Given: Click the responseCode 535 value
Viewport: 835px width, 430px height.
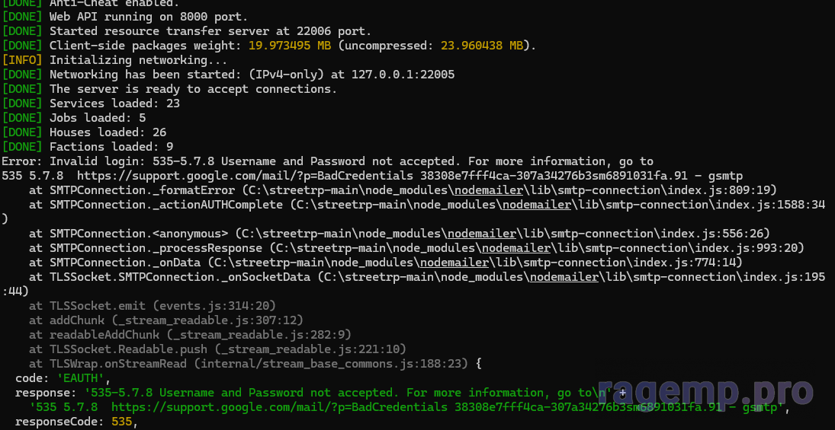Looking at the screenshot, I should [x=122, y=422].
